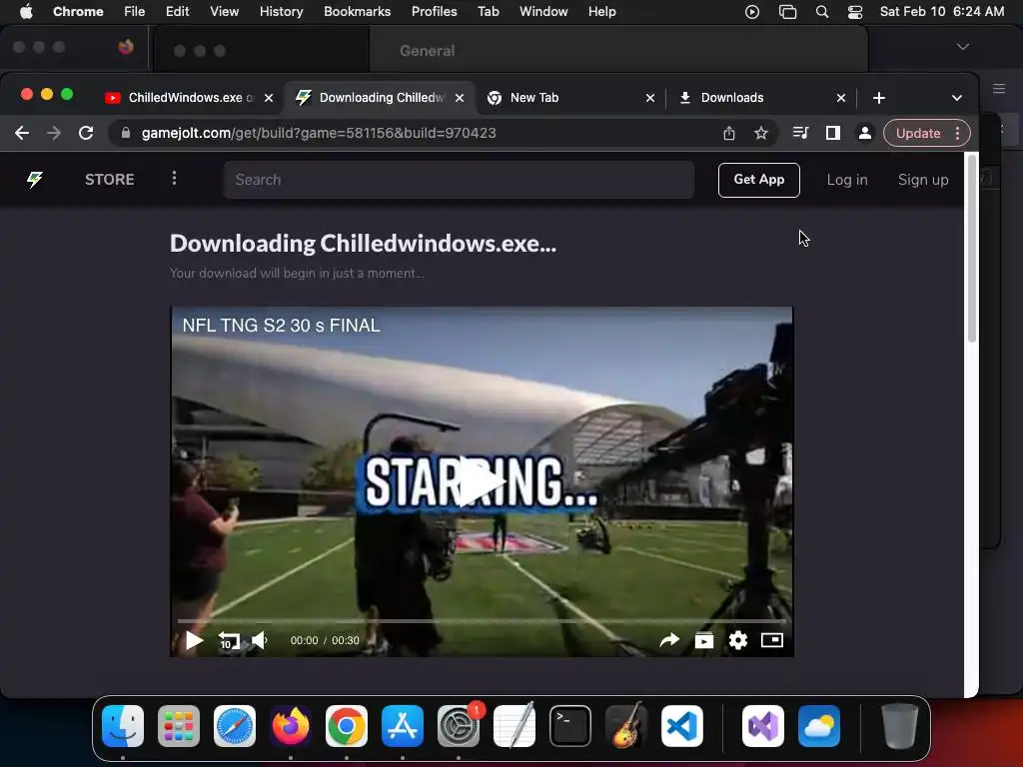The height and width of the screenshot is (767, 1023).
Task: Expand tab search dropdown arrow
Action: (956, 98)
